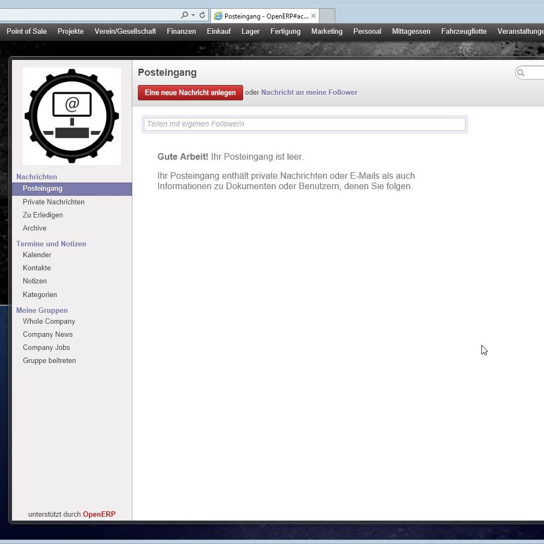The image size is (544, 544).
Task: Click the address bar search magnifier icon
Action: (185, 15)
